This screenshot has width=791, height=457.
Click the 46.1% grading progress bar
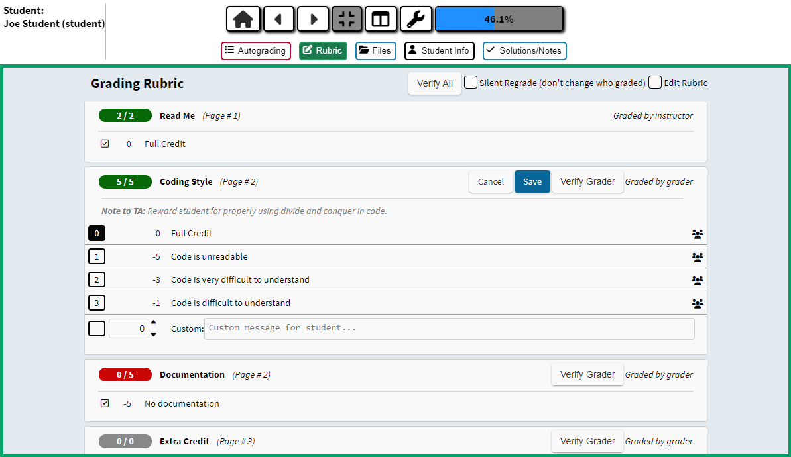(499, 19)
